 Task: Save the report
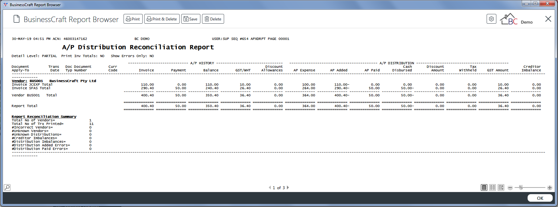[x=191, y=19]
